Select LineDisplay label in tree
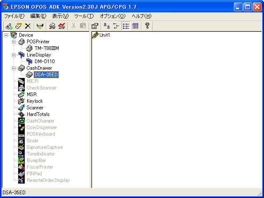 tap(39, 55)
